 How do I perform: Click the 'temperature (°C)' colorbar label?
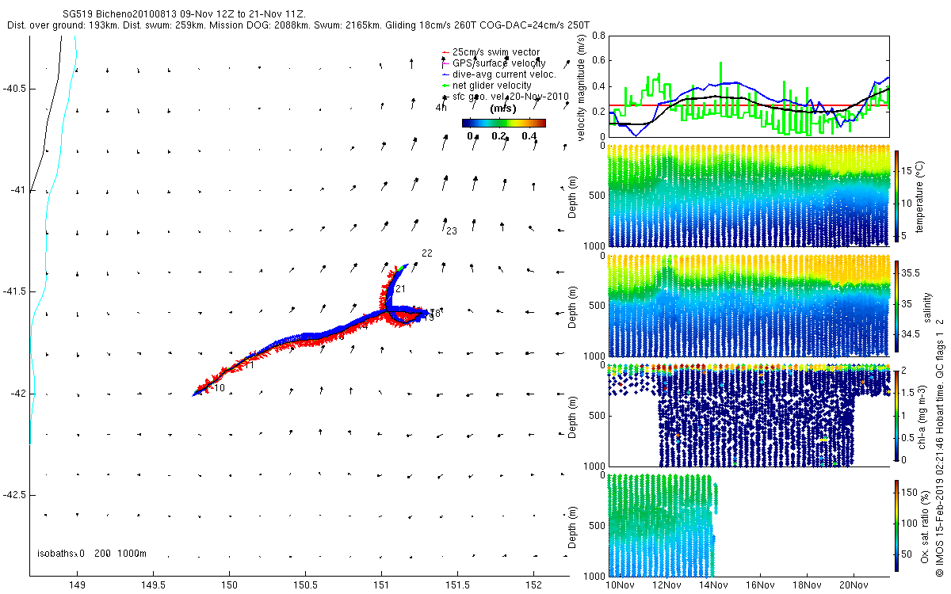(x=922, y=197)
